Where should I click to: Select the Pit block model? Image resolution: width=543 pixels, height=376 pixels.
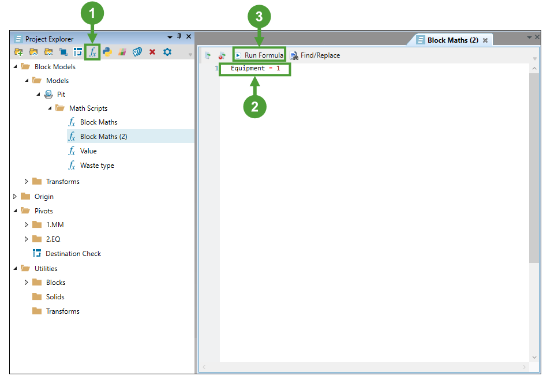point(61,94)
